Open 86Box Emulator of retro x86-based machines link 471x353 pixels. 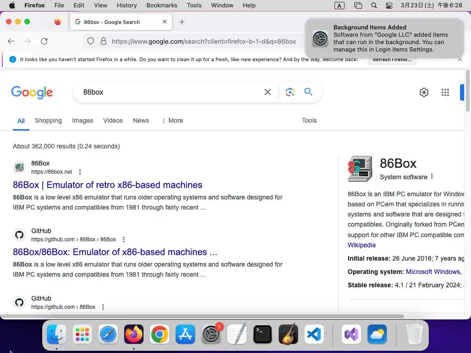(x=107, y=185)
